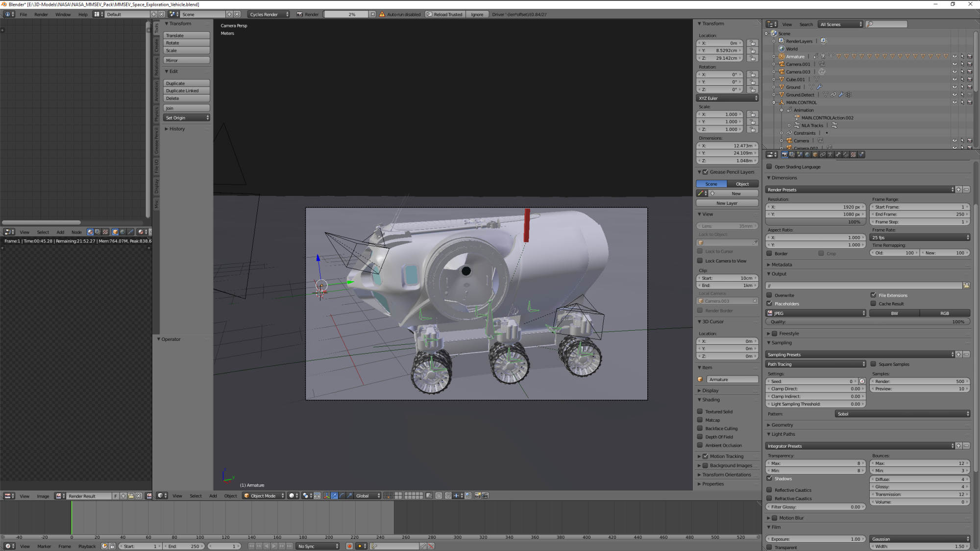Open the Cycles Render engine dropdown
This screenshot has height=551, width=980.
coord(269,14)
